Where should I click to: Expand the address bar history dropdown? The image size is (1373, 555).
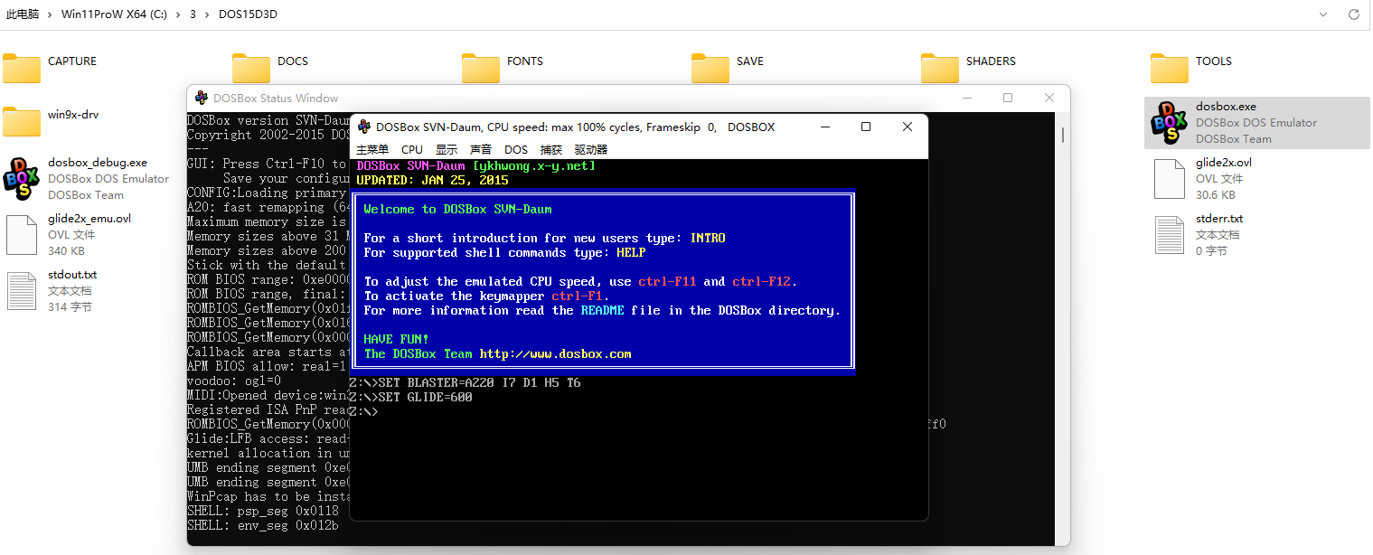coord(1322,14)
